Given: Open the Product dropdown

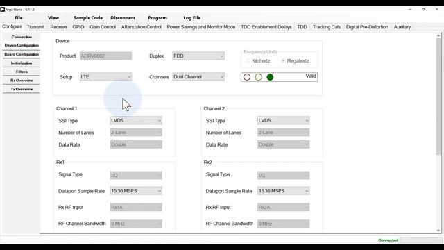Looking at the screenshot, I should click(x=105, y=56).
